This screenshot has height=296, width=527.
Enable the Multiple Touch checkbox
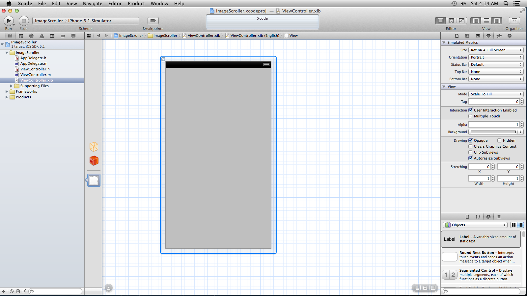pos(470,116)
